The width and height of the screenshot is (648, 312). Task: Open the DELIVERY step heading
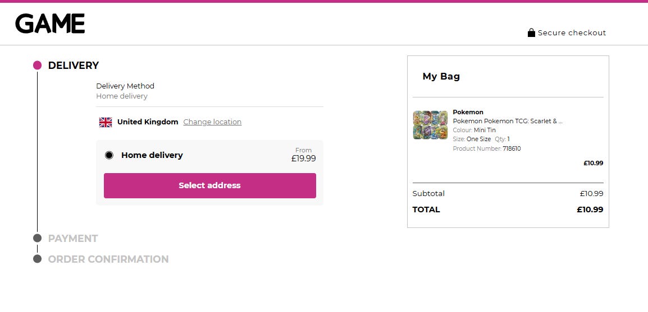[74, 66]
